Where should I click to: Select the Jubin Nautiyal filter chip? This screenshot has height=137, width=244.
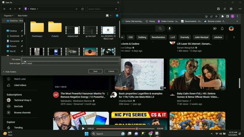pos(201,37)
